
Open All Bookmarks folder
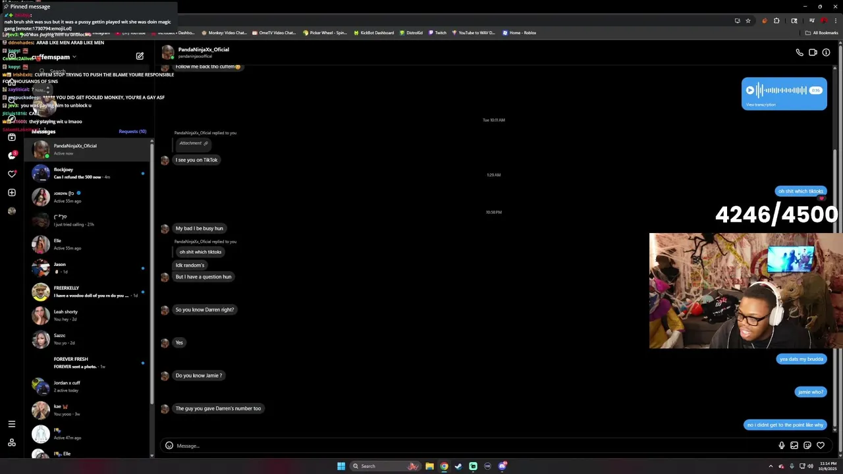[x=822, y=33]
